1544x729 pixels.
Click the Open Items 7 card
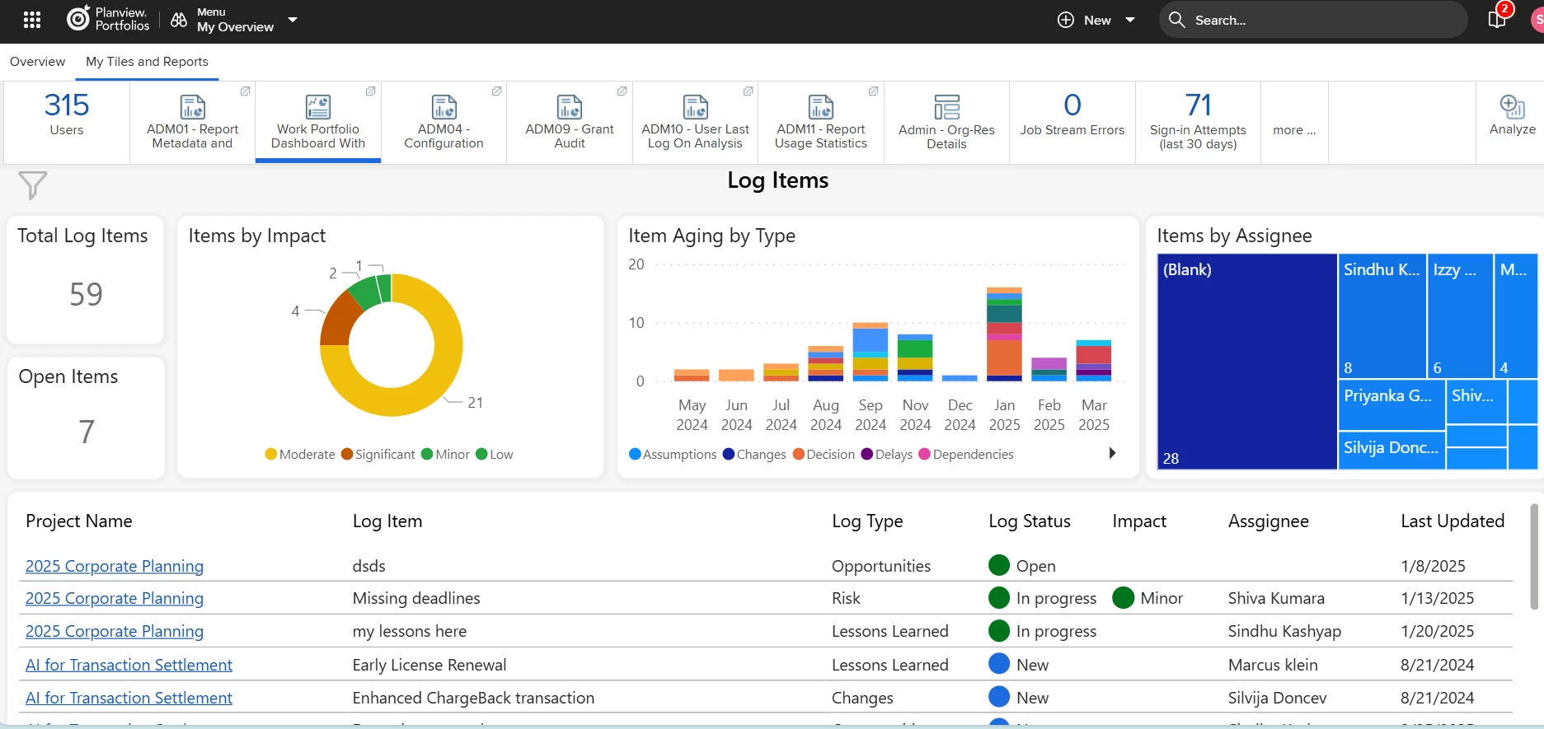point(86,417)
